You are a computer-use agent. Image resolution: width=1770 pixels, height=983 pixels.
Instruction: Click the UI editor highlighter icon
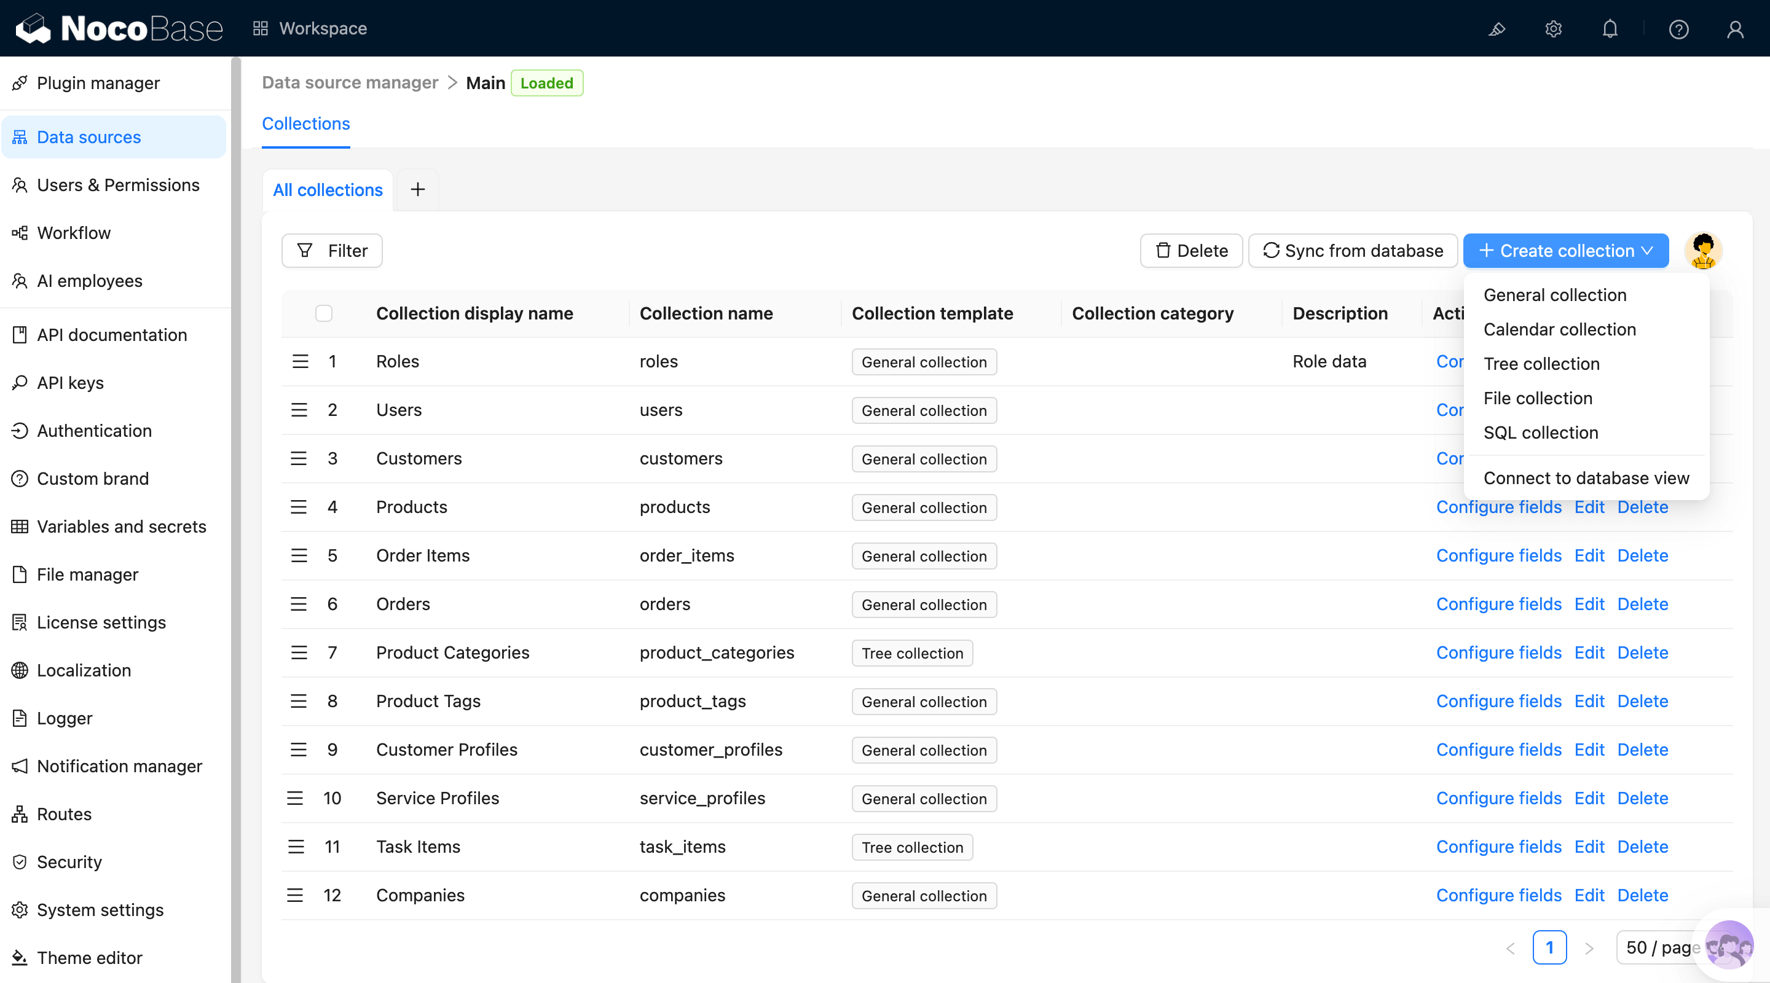tap(1497, 29)
